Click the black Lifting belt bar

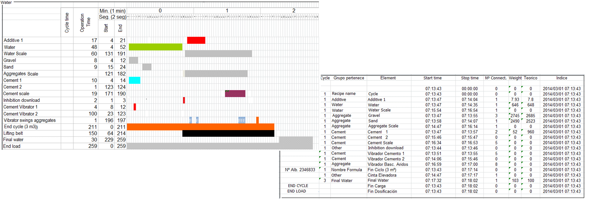tap(228, 133)
